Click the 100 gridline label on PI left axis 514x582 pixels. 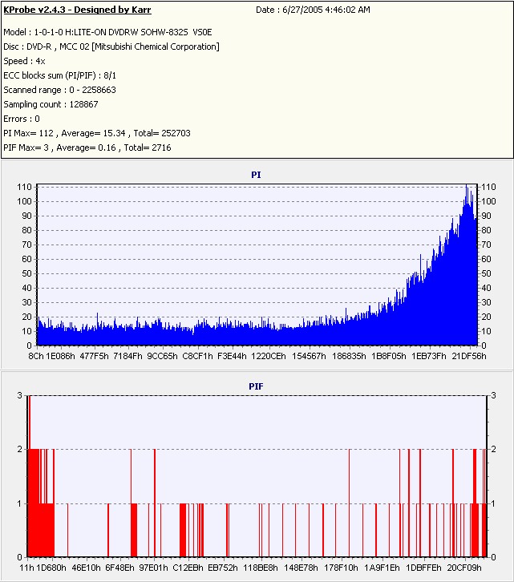coord(24,201)
